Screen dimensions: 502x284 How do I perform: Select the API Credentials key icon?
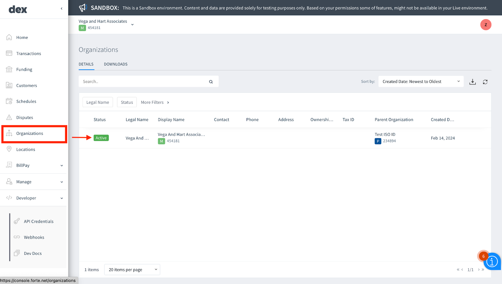point(17,221)
